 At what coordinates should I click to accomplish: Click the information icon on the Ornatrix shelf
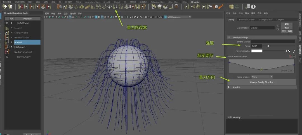click(253, 7)
